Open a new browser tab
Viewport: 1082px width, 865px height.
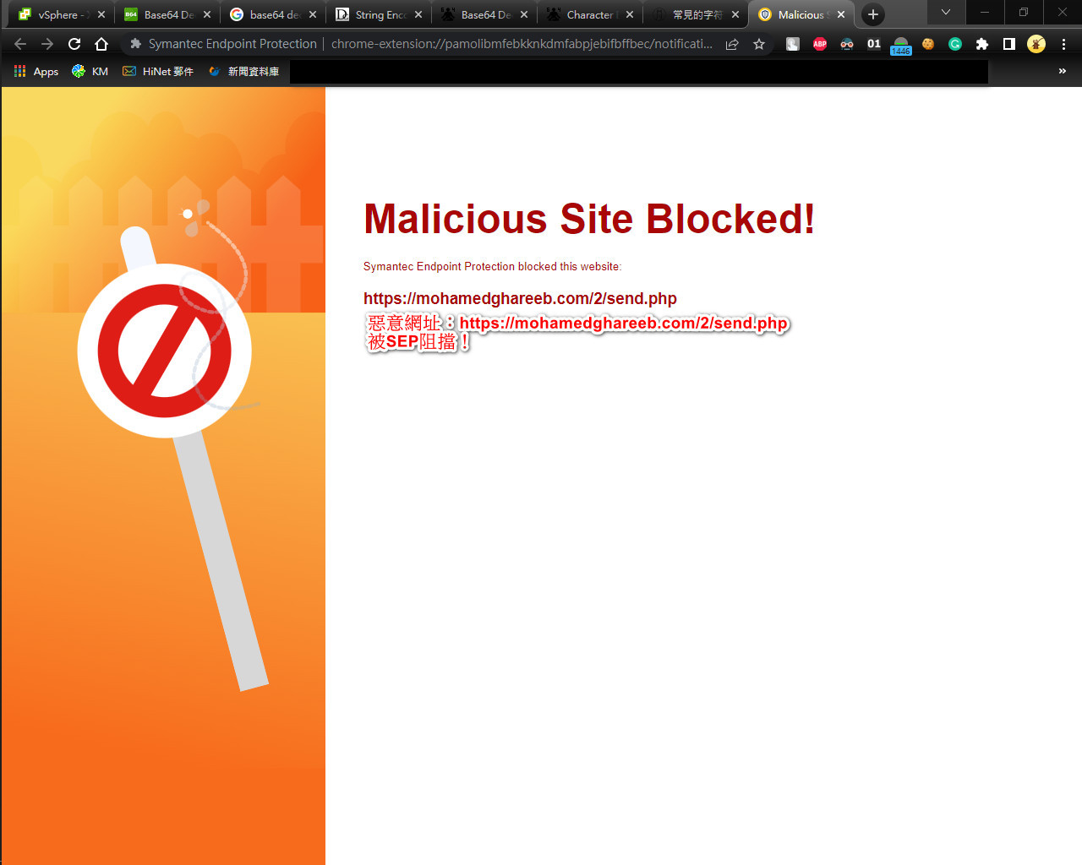click(x=873, y=14)
